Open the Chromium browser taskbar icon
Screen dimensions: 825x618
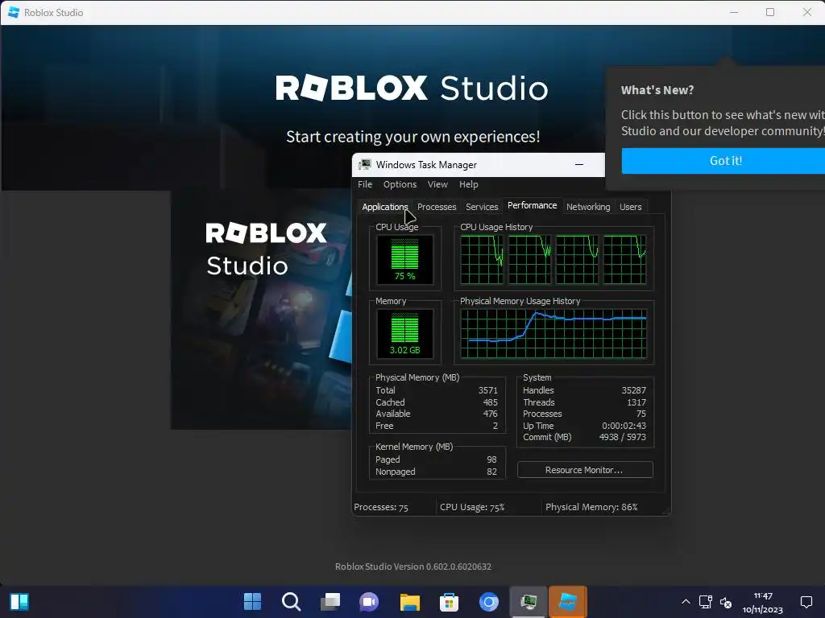pos(488,602)
